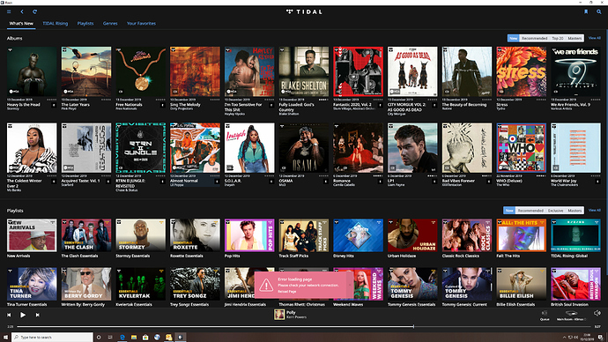Open Heavy Is the Head album
Screen dimensions: 608x342
(32, 71)
